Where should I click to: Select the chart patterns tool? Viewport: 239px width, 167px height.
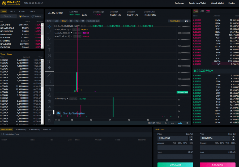(49, 55)
